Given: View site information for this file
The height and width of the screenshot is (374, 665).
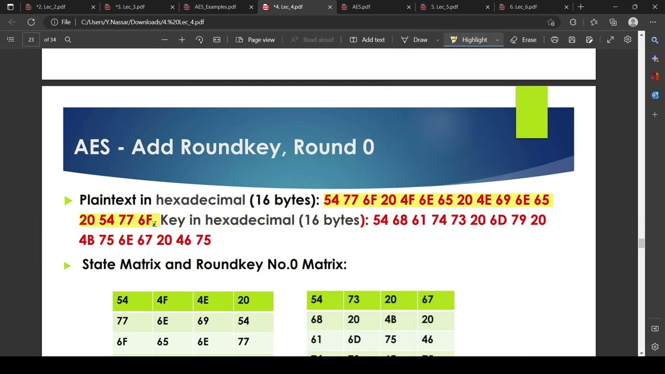Looking at the screenshot, I should pyautogui.click(x=61, y=22).
